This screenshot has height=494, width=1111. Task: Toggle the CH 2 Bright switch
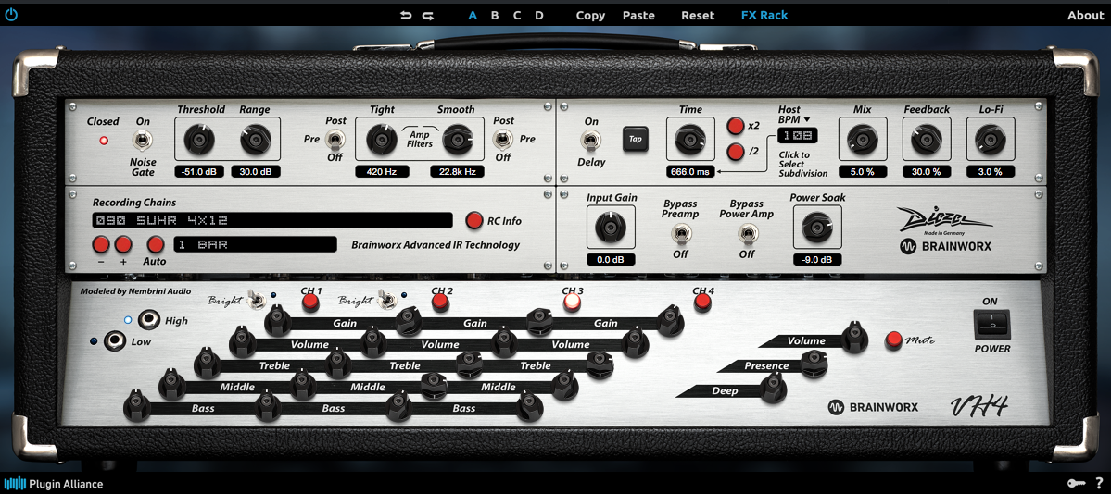[386, 302]
